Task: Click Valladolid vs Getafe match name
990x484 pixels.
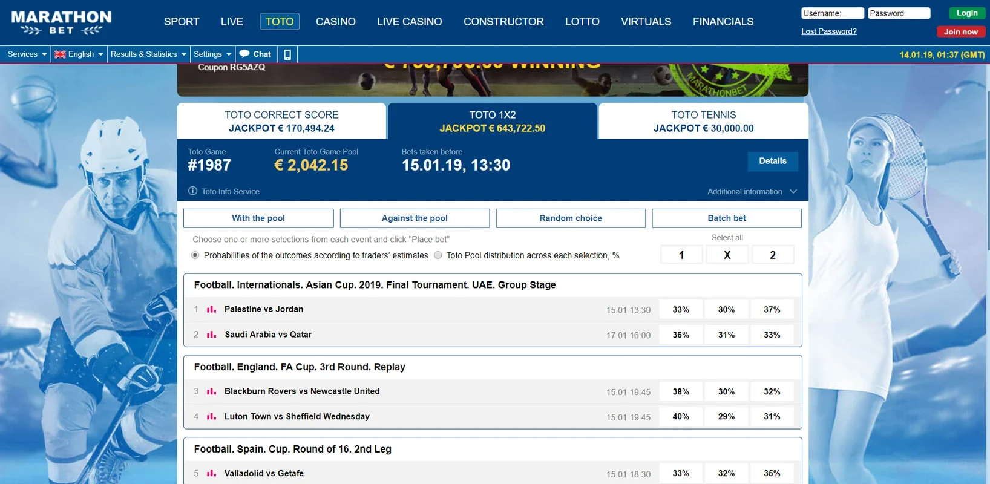Action: pyautogui.click(x=264, y=474)
